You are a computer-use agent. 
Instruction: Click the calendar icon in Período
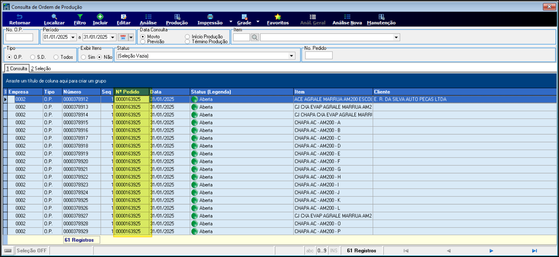[123, 37]
